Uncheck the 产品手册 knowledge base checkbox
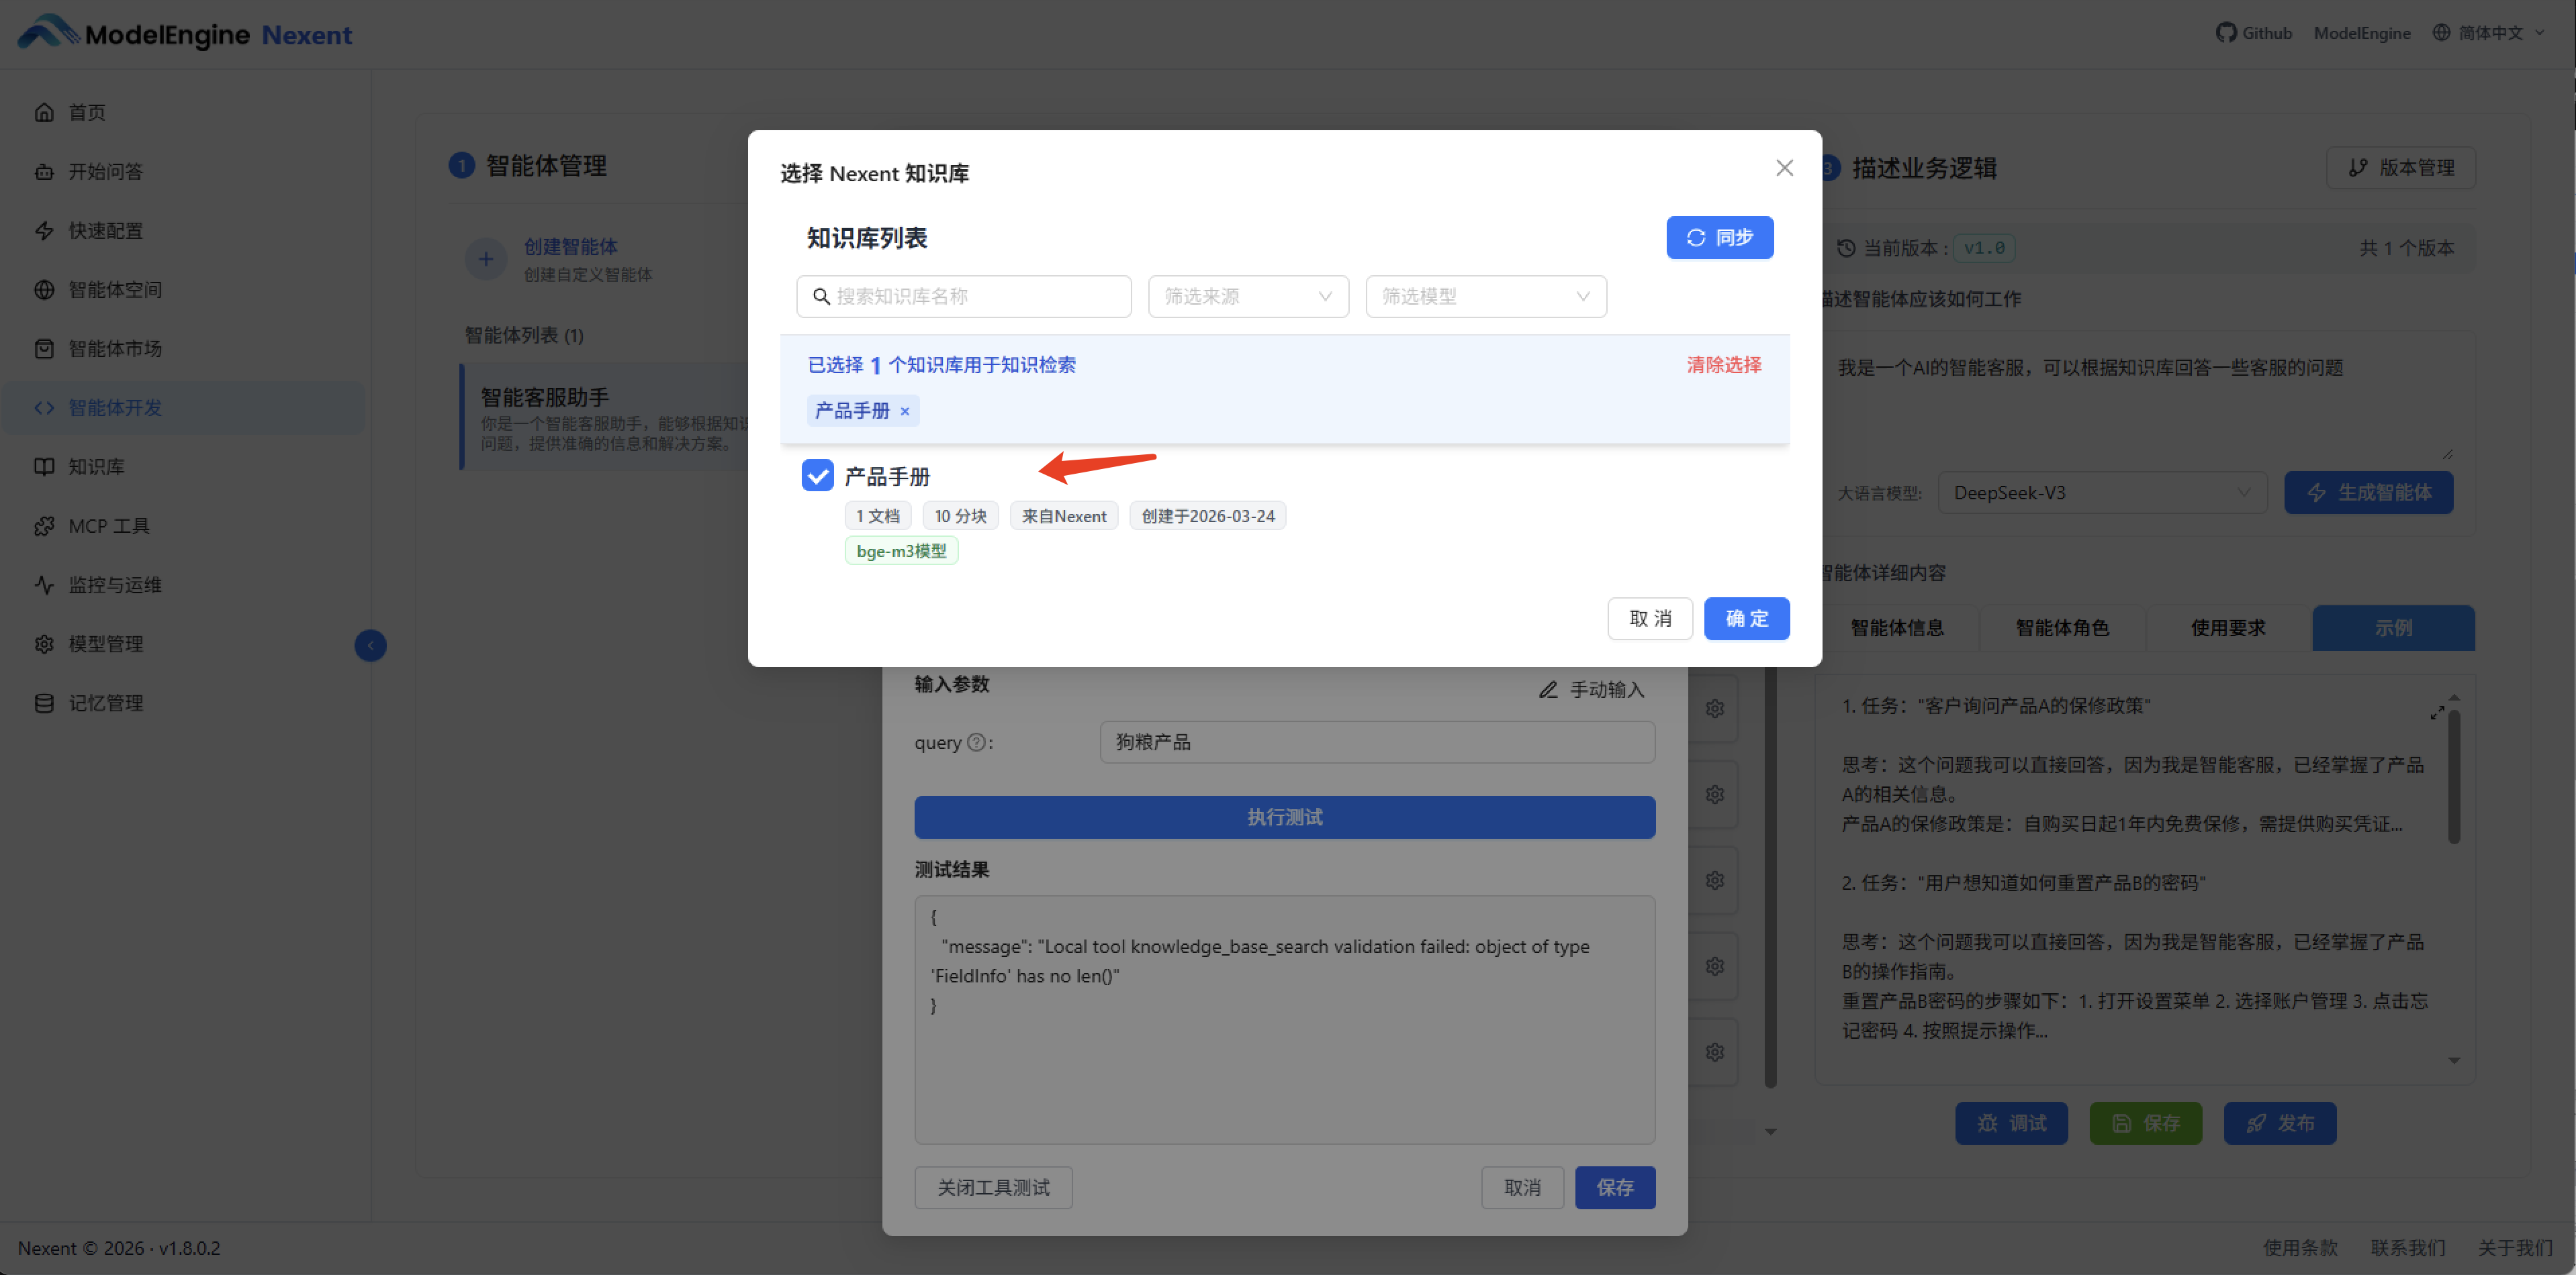 817,476
